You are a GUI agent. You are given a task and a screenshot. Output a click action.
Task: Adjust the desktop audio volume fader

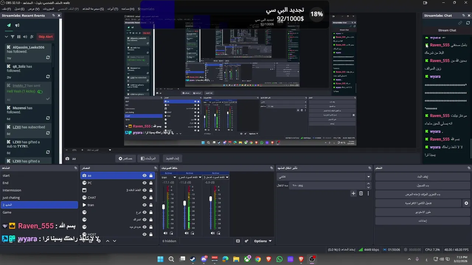point(184,203)
